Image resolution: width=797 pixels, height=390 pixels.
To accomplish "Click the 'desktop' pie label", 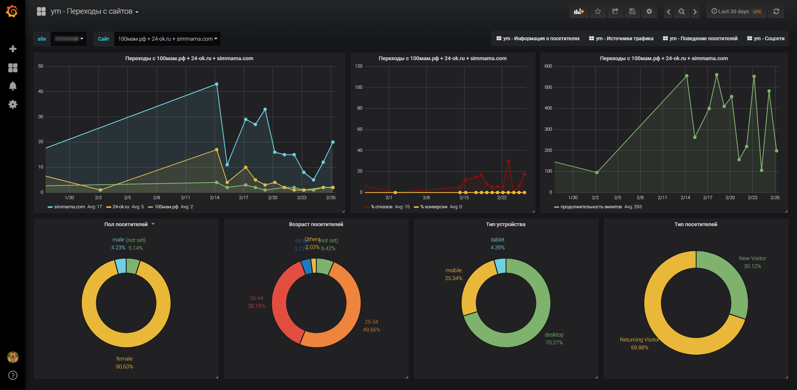I will [554, 335].
